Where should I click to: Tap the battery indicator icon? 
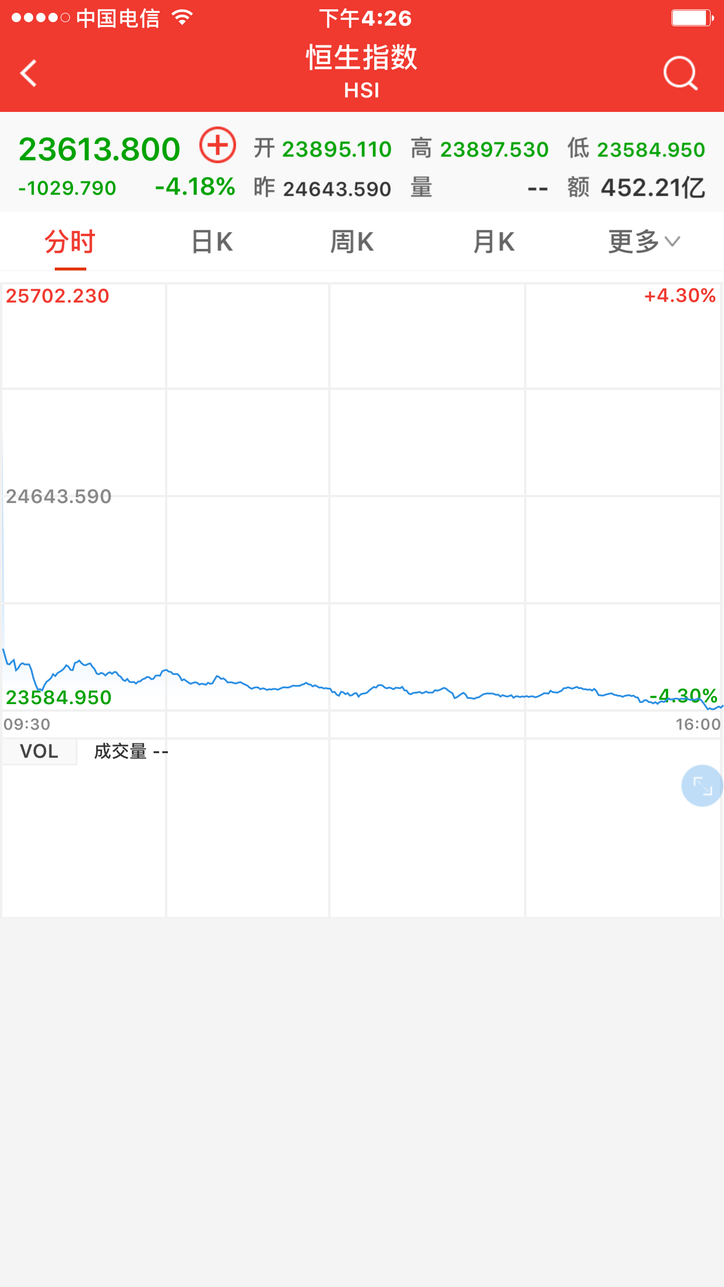coord(692,18)
